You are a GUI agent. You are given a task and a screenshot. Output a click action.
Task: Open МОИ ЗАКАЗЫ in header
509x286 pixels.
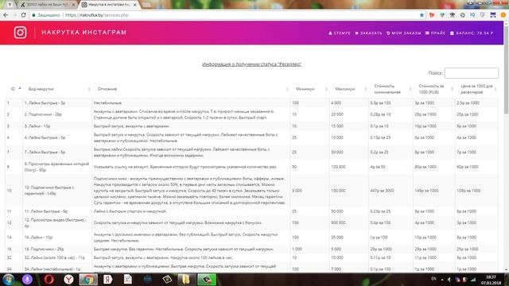click(403, 33)
